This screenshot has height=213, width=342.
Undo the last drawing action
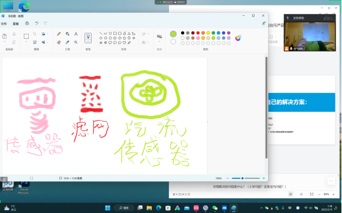[x=36, y=23]
